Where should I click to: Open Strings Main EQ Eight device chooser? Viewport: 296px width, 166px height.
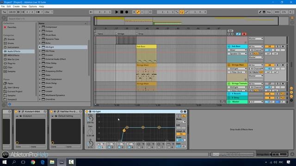(237, 69)
